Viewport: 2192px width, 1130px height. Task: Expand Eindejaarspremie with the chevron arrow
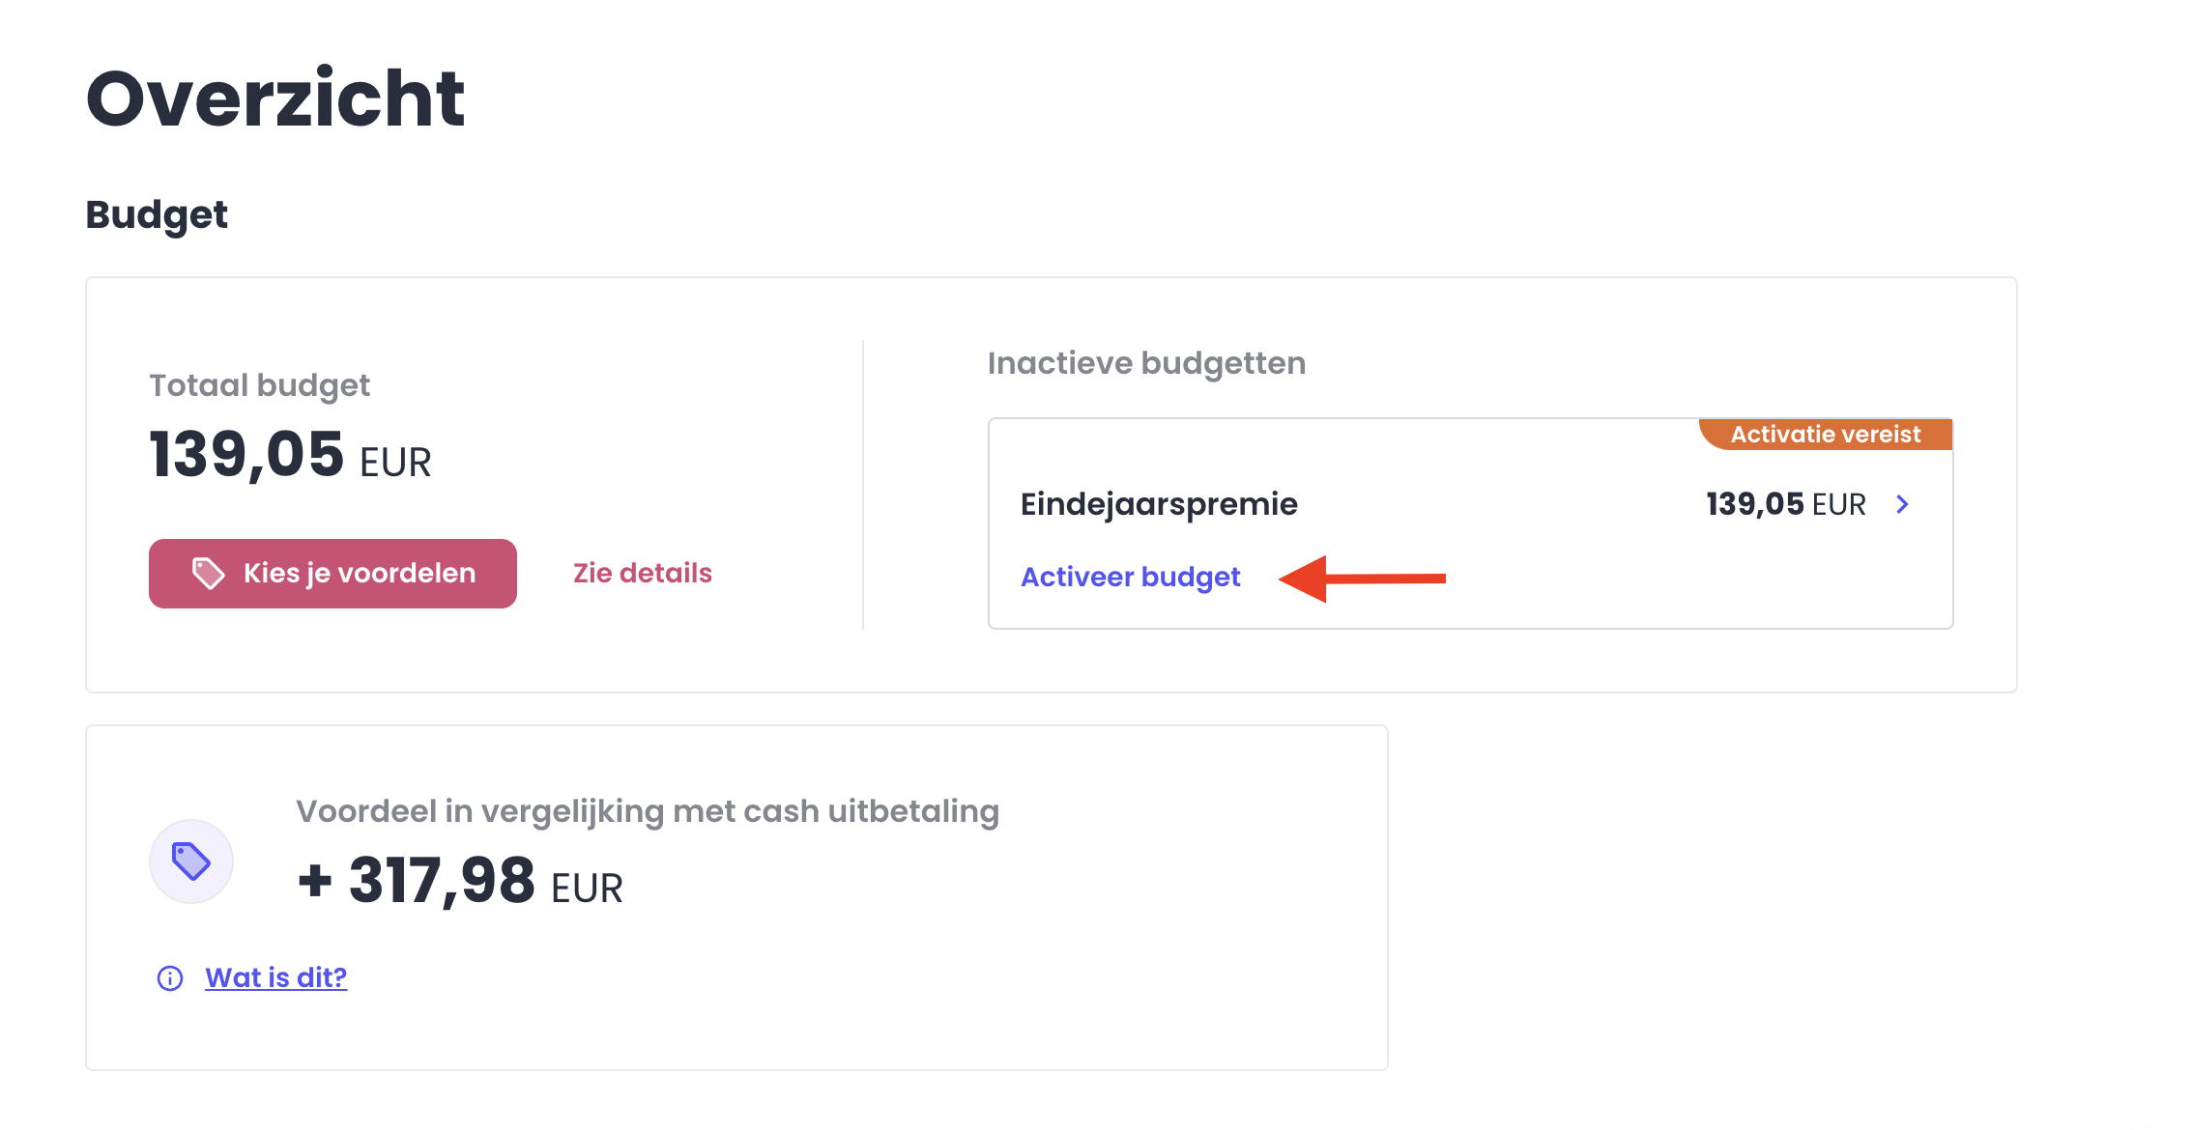(x=1902, y=504)
